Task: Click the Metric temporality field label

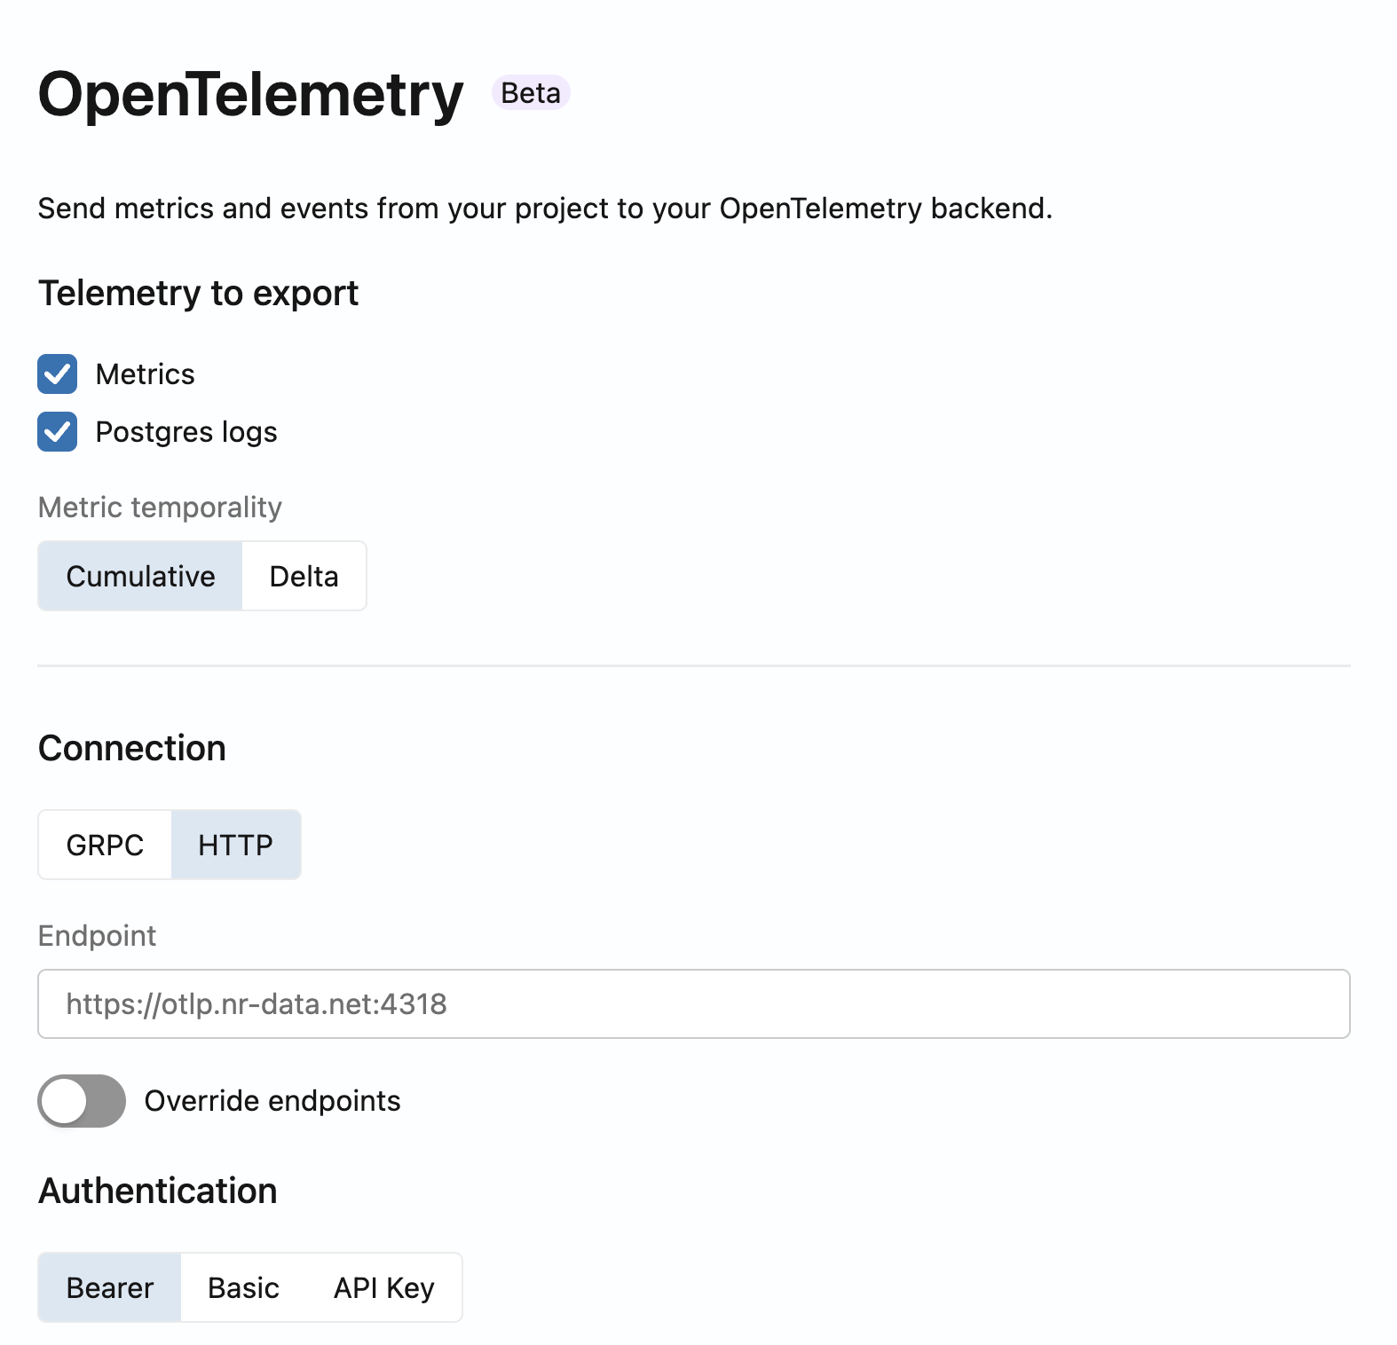Action: click(160, 507)
